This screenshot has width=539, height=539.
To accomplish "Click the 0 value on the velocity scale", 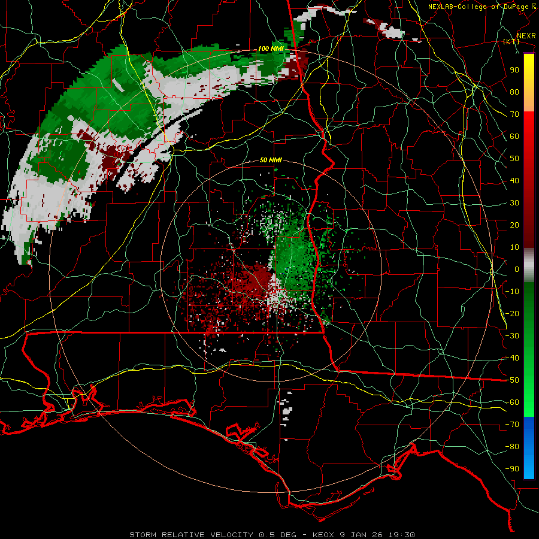I will (x=517, y=269).
